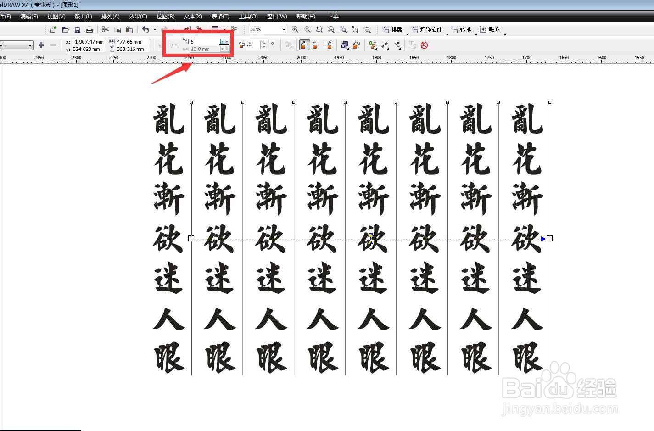654x431 pixels.
Task: Click the 贴齐 toolbar button
Action: click(x=490, y=29)
